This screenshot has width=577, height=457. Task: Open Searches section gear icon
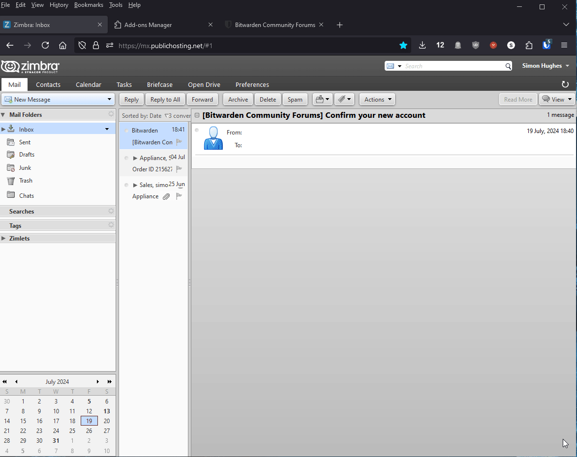tap(111, 211)
